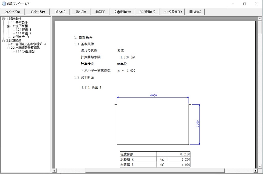Collapse the 2. 計算結果 tree node
Screen dimensions: 263x175
(3, 41)
